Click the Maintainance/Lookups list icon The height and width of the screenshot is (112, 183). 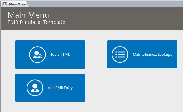tap(120, 54)
